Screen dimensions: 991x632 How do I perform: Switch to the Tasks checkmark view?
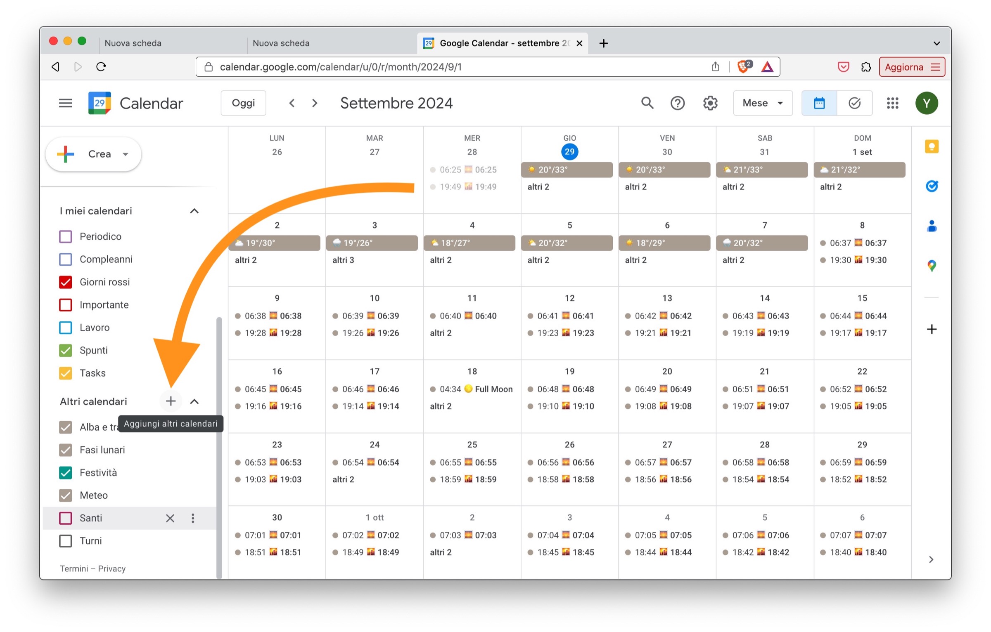tap(854, 103)
